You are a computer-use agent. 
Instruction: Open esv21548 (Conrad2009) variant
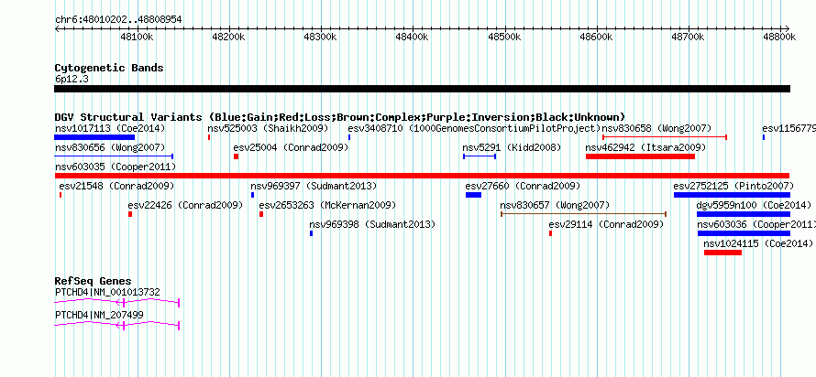click(x=116, y=186)
